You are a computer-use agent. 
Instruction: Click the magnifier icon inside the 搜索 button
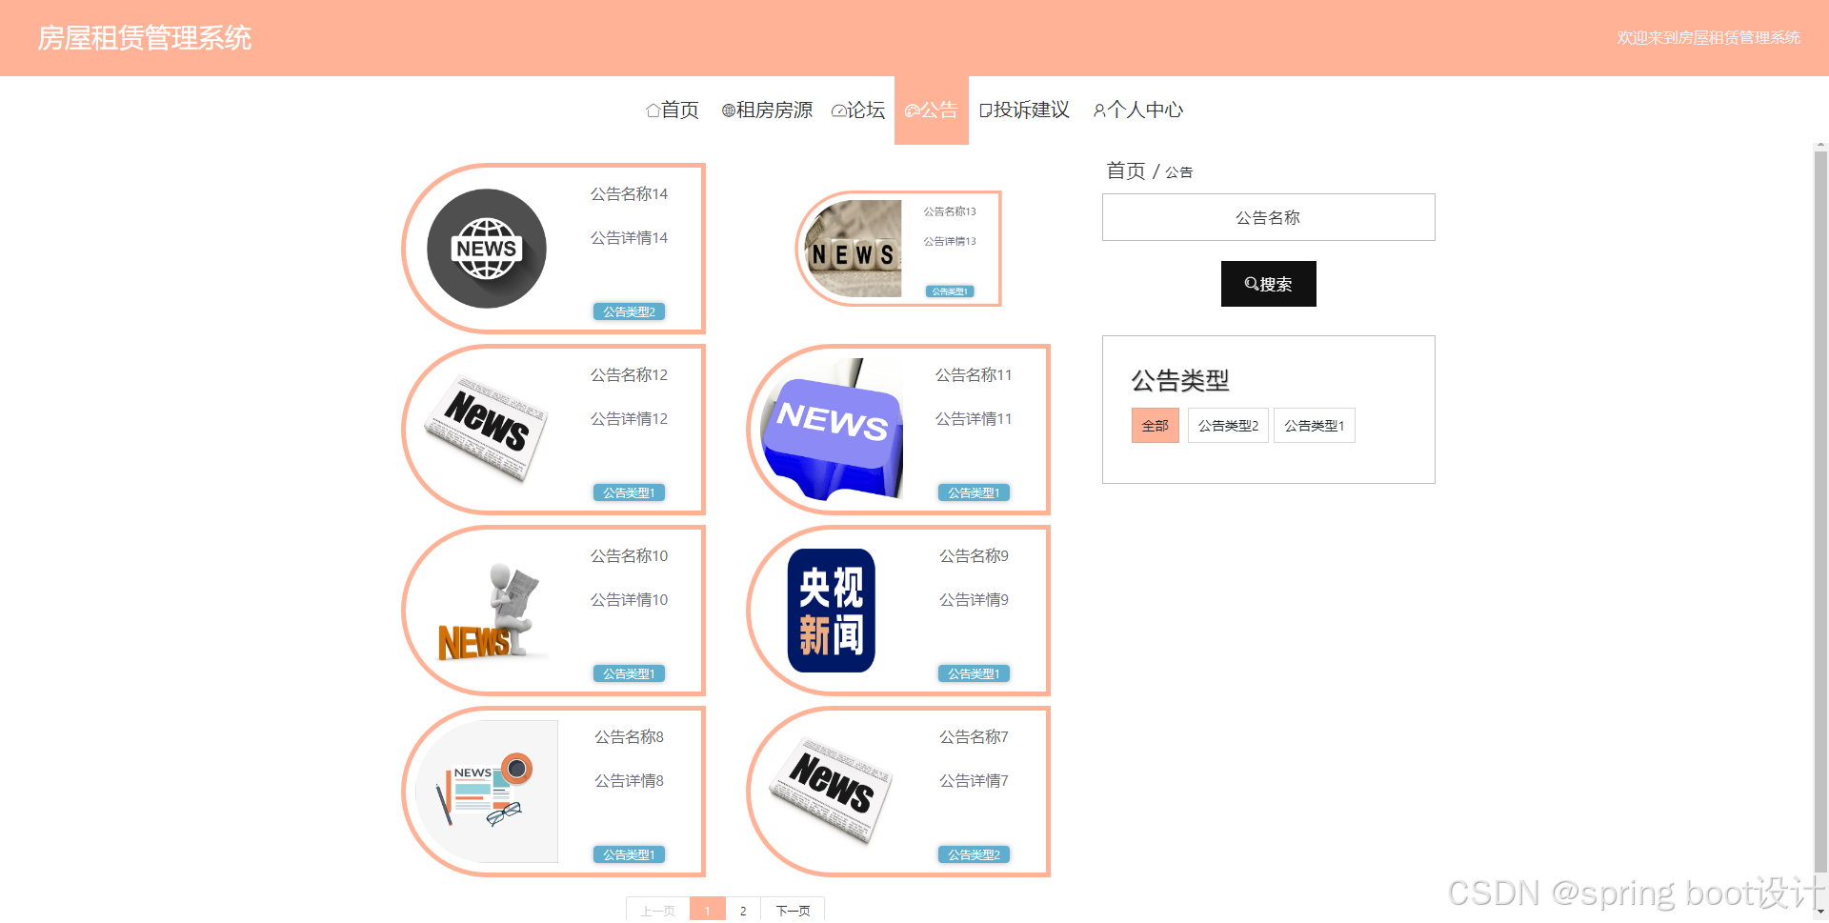click(x=1251, y=284)
